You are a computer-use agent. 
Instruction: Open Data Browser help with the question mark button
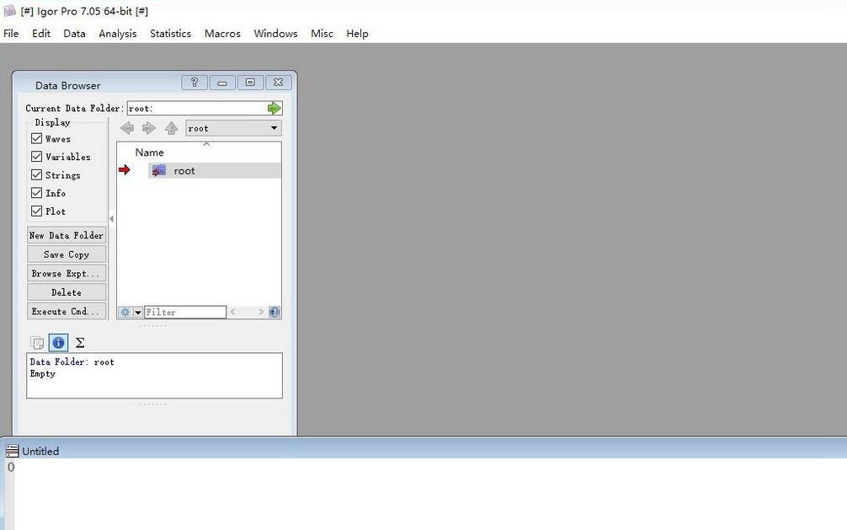tap(194, 83)
